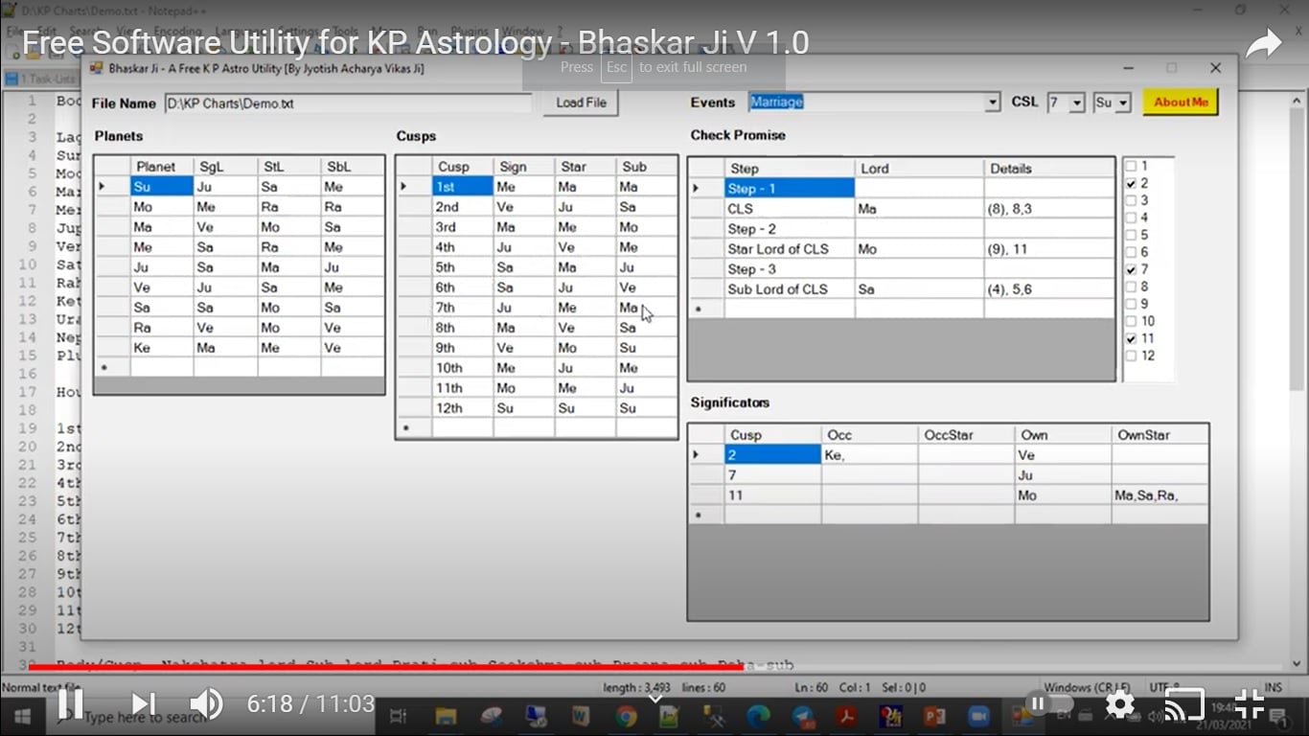This screenshot has height=736, width=1309.
Task: Launch Word from the taskbar
Action: [x=581, y=717]
